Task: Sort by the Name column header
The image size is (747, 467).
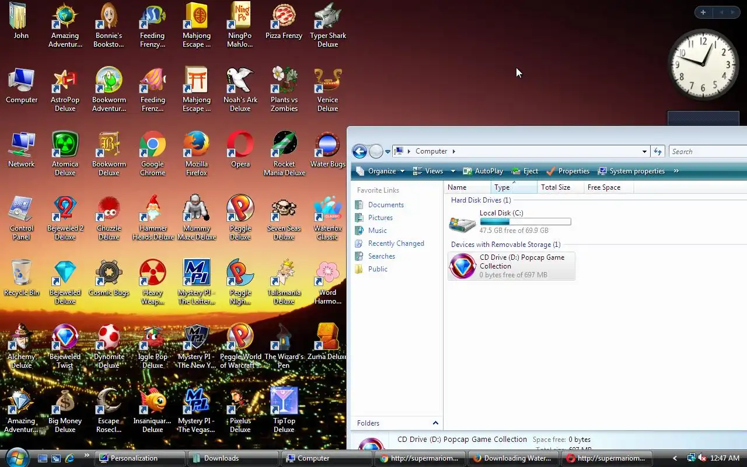Action: tap(467, 187)
